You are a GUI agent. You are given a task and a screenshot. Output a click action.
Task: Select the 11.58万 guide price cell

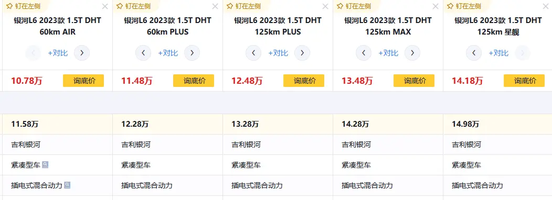point(57,124)
